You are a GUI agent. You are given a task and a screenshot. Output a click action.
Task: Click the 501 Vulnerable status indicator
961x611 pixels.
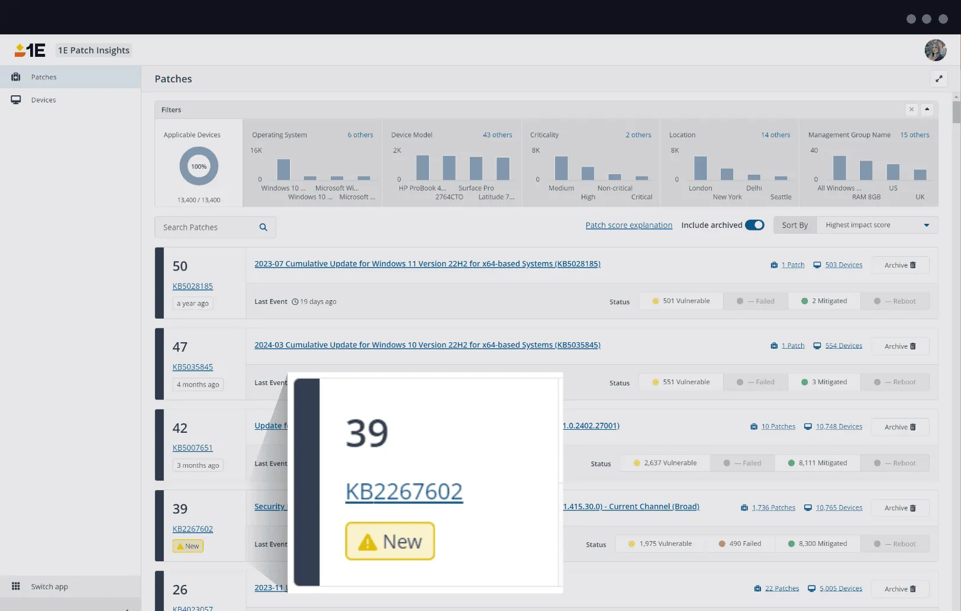pos(681,300)
